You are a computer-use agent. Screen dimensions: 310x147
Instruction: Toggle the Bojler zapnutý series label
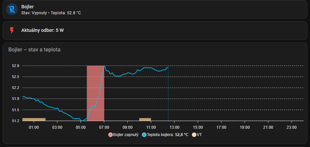click(126, 135)
